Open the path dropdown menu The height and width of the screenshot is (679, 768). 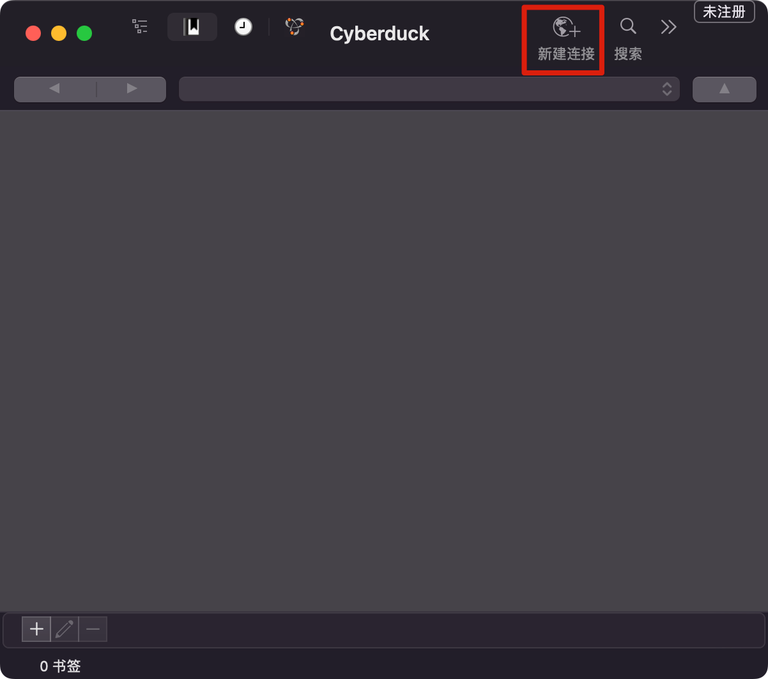pos(429,89)
